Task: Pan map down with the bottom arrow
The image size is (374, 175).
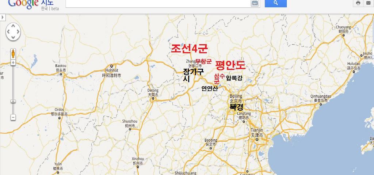Action: [13, 38]
